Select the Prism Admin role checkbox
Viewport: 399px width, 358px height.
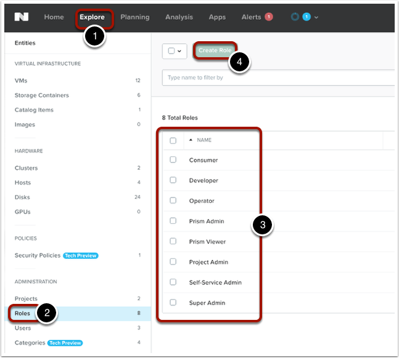173,221
